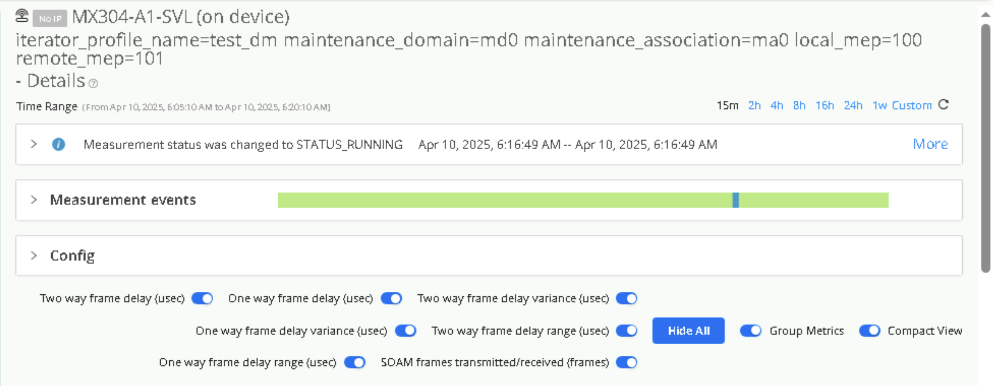Open the More link for status events

[x=930, y=144]
